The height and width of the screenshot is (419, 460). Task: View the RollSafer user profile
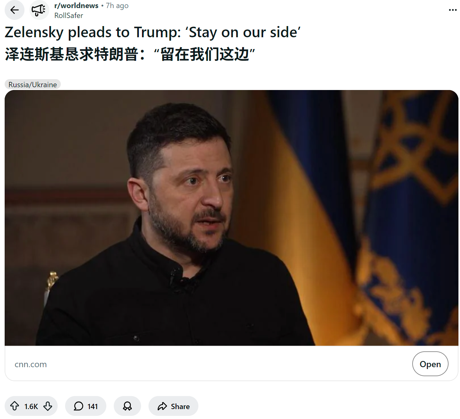click(x=69, y=16)
